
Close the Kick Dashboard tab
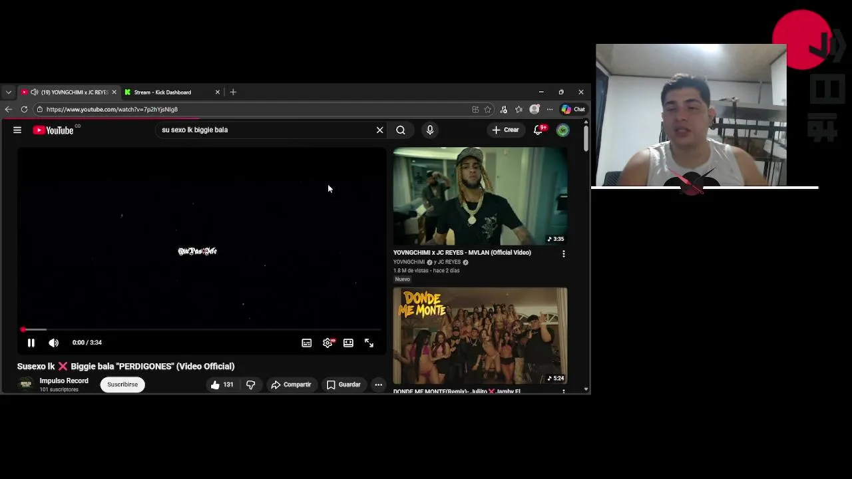217,92
